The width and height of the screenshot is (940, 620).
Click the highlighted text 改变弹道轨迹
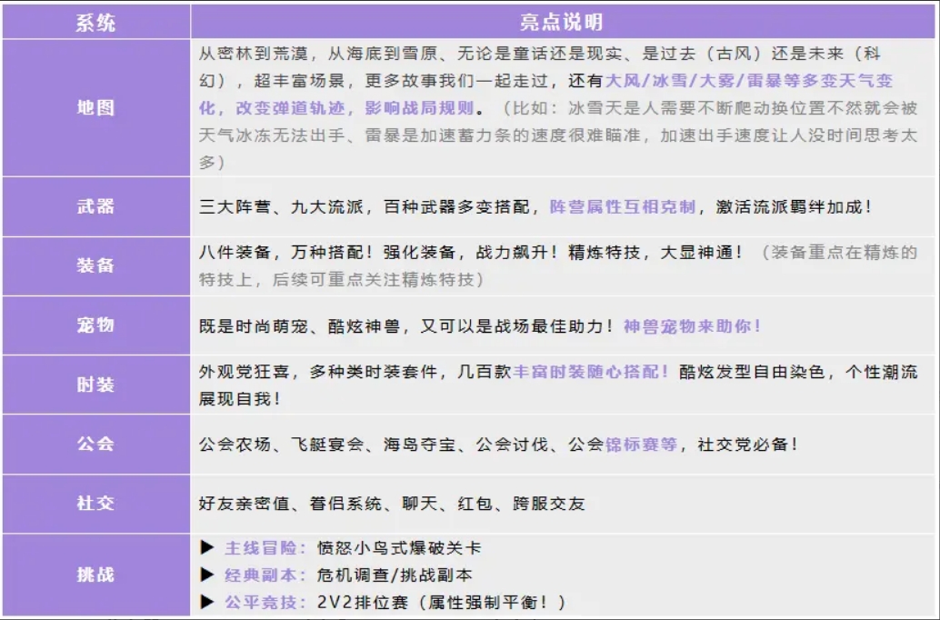click(x=291, y=108)
